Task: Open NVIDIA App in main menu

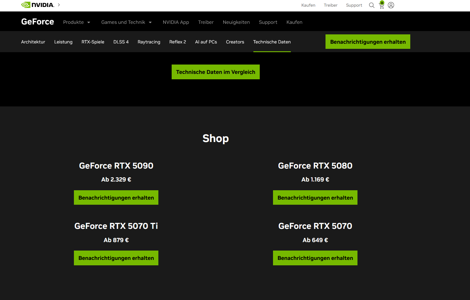Action: pyautogui.click(x=176, y=22)
